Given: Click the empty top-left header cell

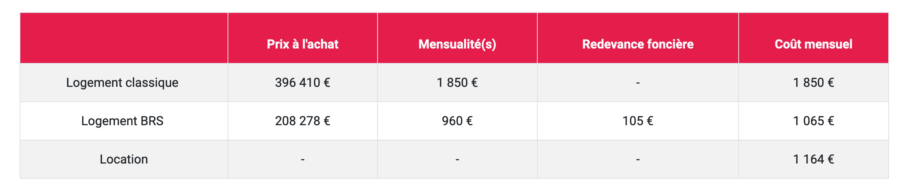Looking at the screenshot, I should tap(124, 38).
